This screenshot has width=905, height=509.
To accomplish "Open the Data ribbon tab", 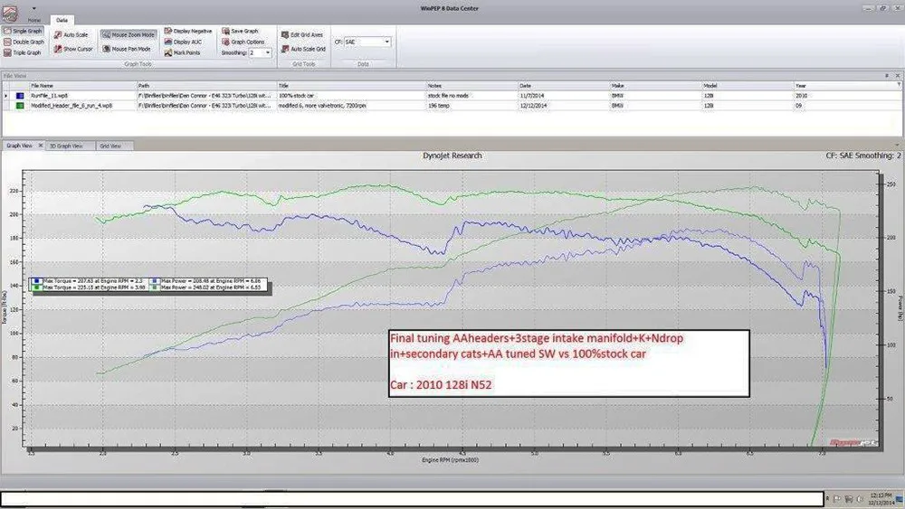I will (x=62, y=20).
